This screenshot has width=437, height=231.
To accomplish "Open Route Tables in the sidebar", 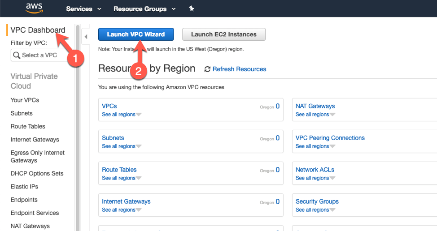I will pos(28,127).
